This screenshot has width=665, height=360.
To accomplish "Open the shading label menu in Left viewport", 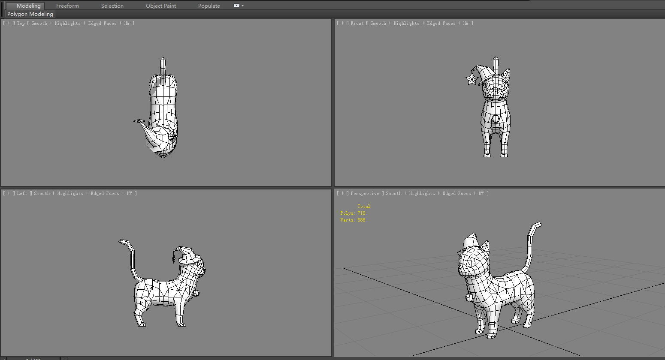I will [85, 193].
